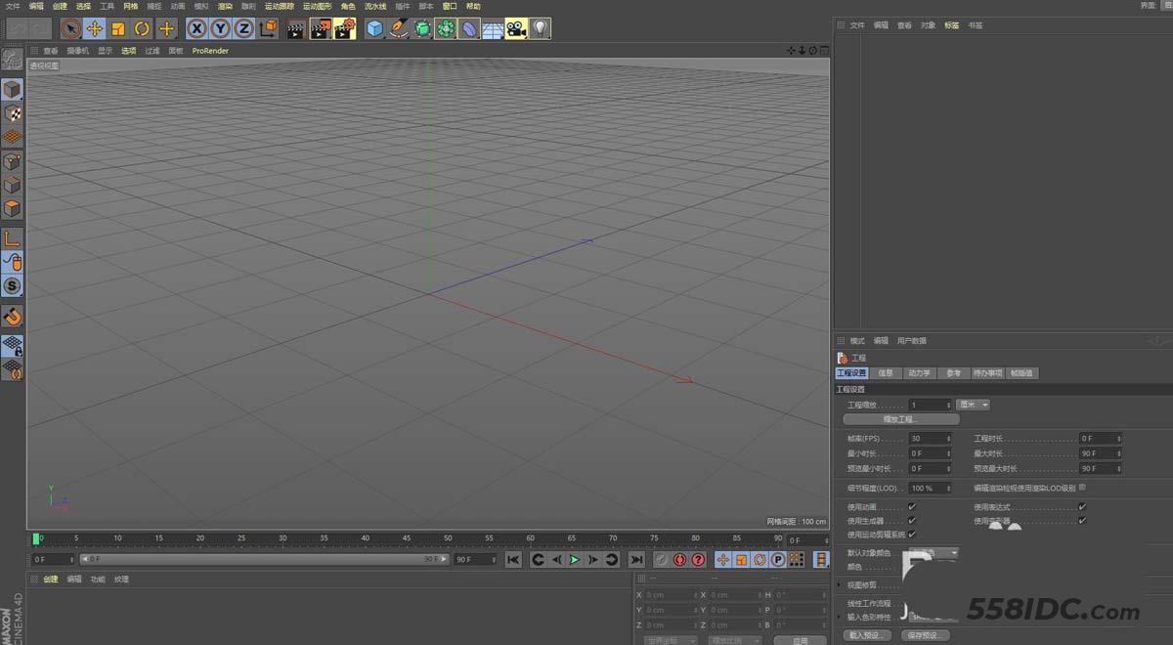
Task: Open the subdivision surface generator icon
Action: 421,28
